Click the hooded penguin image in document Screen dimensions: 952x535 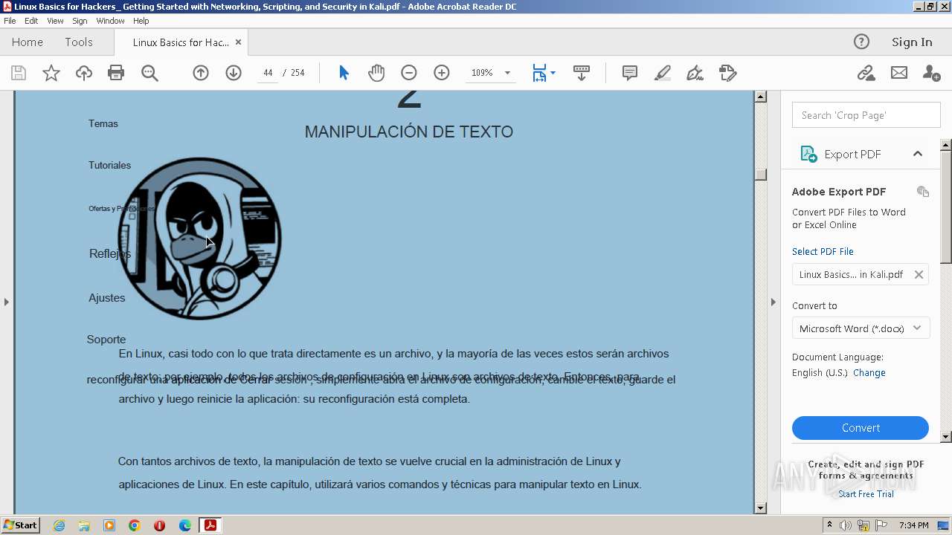click(x=199, y=239)
